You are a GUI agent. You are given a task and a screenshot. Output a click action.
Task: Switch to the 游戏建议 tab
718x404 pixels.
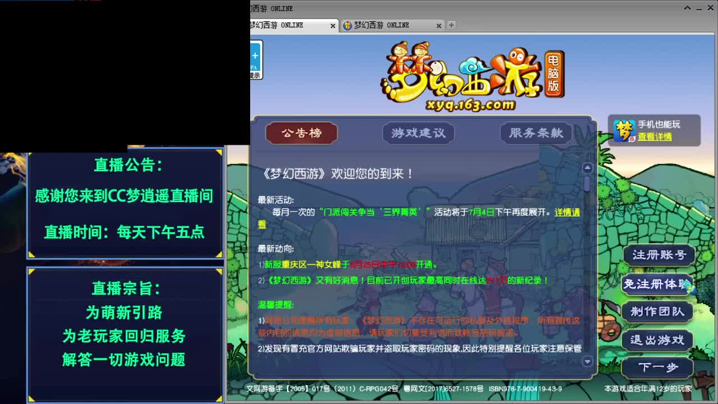pos(418,133)
